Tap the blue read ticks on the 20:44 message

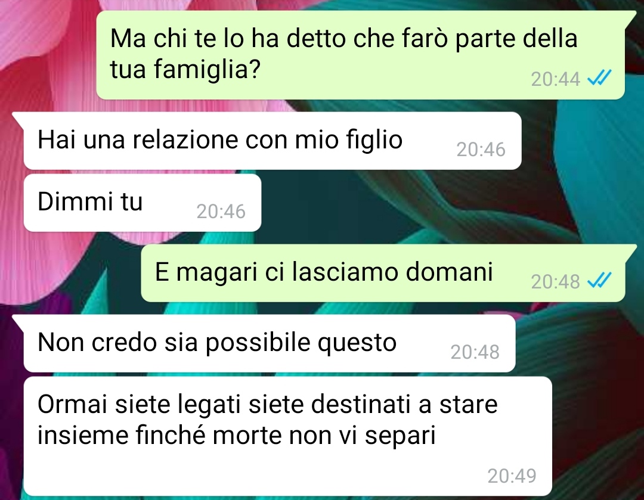click(x=599, y=77)
